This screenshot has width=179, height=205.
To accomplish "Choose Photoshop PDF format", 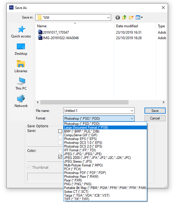I will click(105, 173).
